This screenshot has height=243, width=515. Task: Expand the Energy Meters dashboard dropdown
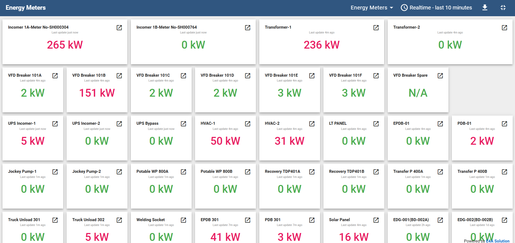pos(372,8)
